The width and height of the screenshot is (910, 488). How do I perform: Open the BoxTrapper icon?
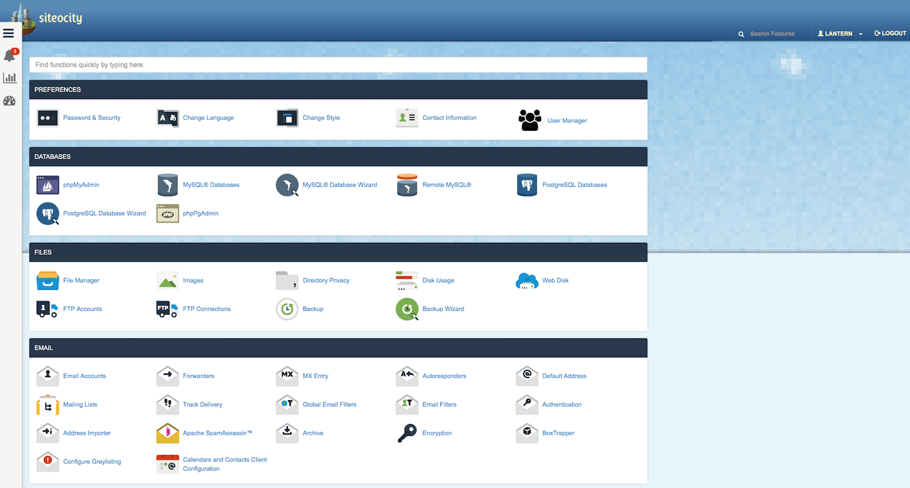(527, 433)
